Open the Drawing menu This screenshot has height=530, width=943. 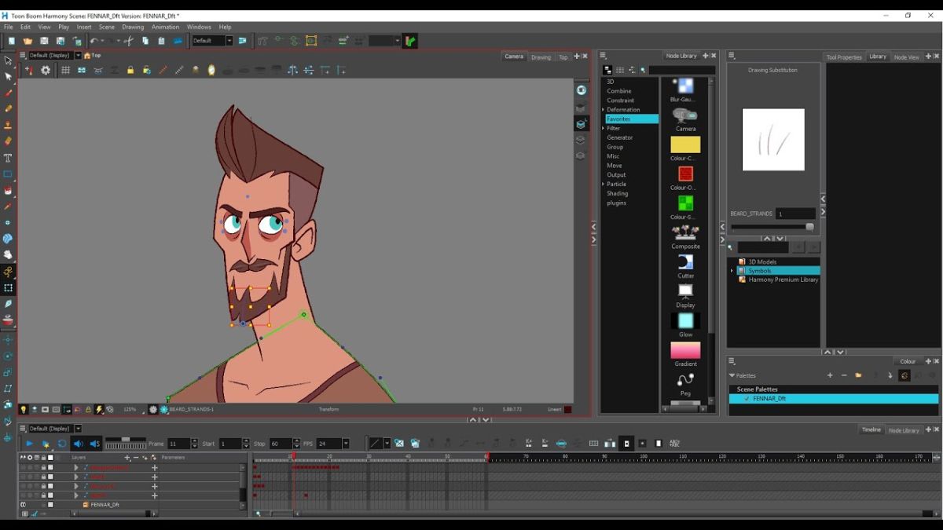133,27
